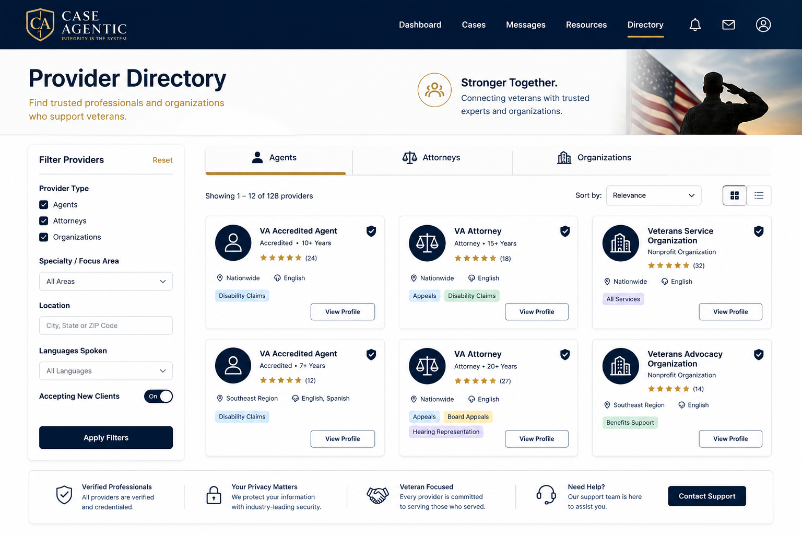Expand the All Areas specialty dropdown
This screenshot has height=535, width=802.
point(106,282)
